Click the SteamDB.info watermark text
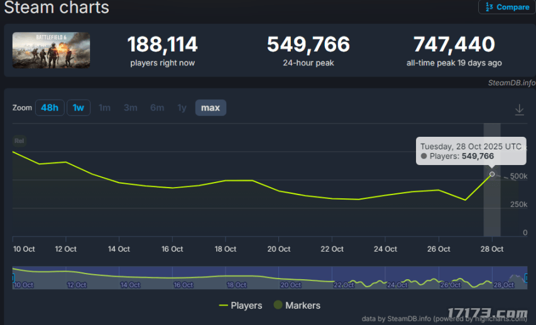Screen dimensions: 536x325 (x=511, y=83)
